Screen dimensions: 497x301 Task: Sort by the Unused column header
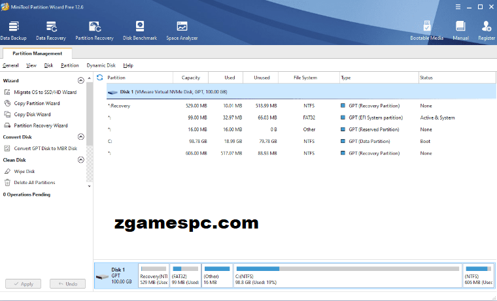click(261, 78)
